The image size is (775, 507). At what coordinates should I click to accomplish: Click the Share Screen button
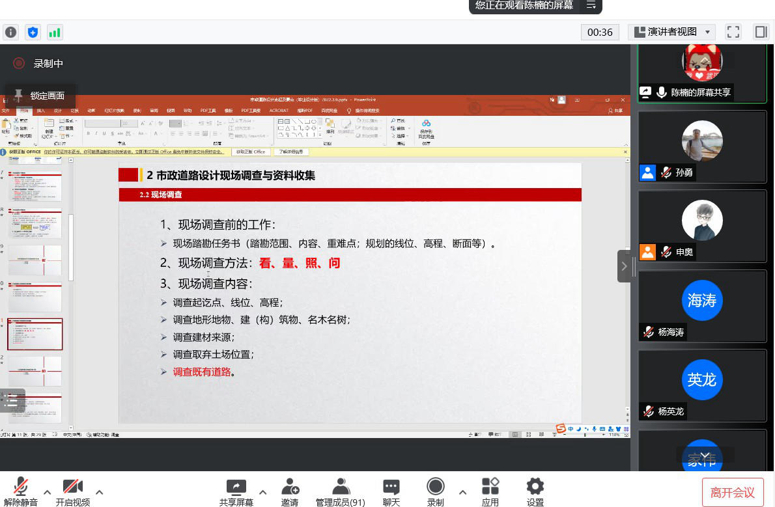pyautogui.click(x=236, y=491)
